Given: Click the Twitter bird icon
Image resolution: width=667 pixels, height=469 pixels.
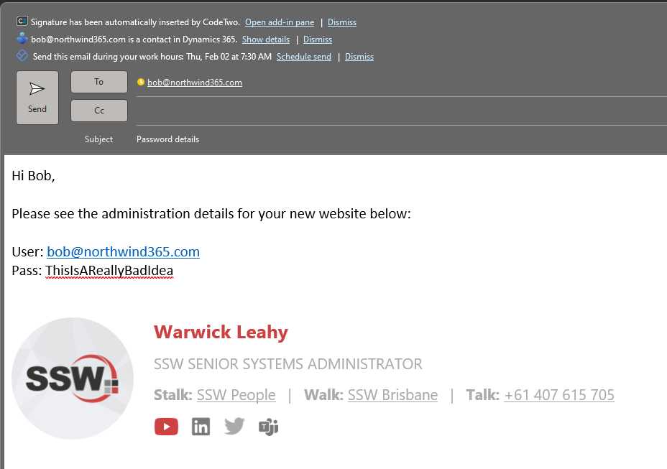Looking at the screenshot, I should tap(234, 427).
